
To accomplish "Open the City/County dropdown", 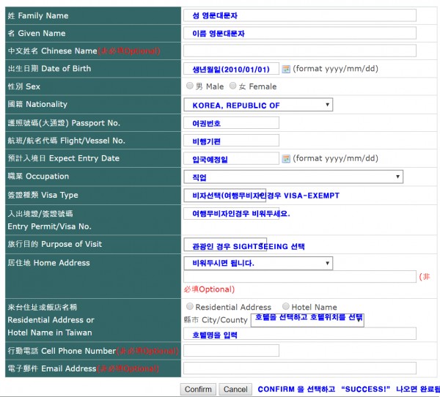I will [307, 320].
